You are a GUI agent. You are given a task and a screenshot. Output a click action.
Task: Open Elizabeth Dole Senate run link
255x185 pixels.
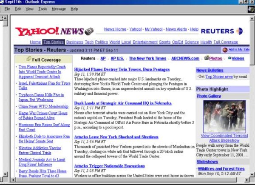coord(44,139)
